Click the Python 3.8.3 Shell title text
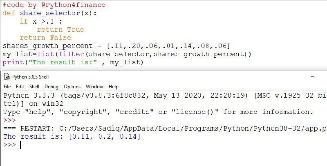Viewport: 327px width, 166px height. pyautogui.click(x=30, y=77)
